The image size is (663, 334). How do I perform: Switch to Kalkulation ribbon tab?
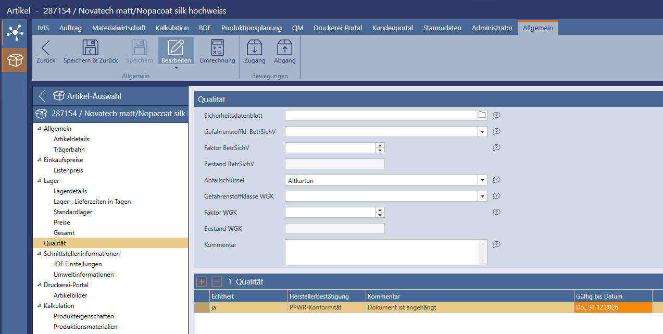click(172, 28)
